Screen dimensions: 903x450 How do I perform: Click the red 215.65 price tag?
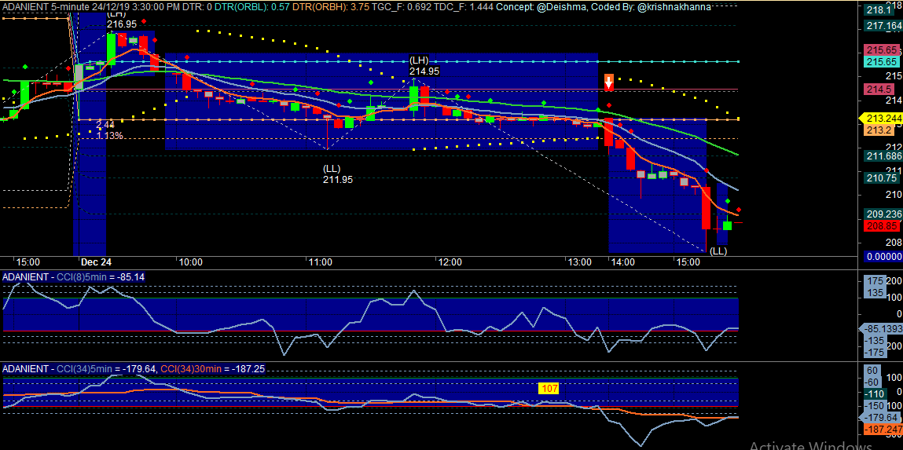click(880, 50)
